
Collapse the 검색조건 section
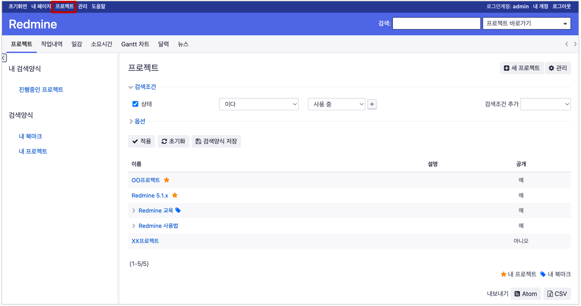click(143, 87)
